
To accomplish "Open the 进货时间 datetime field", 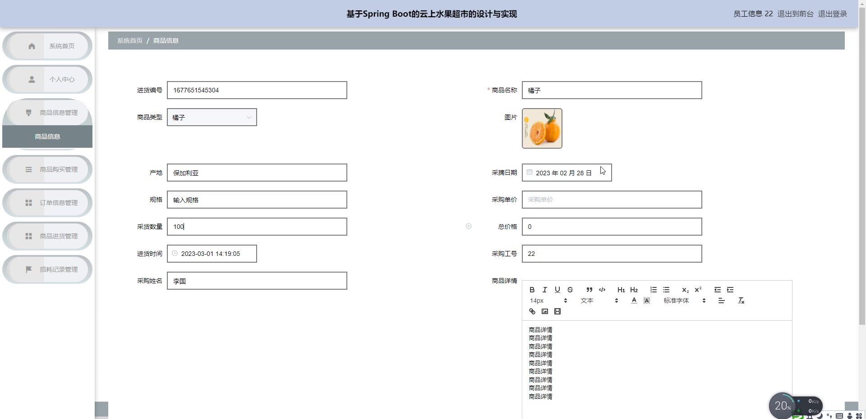I will 212,254.
